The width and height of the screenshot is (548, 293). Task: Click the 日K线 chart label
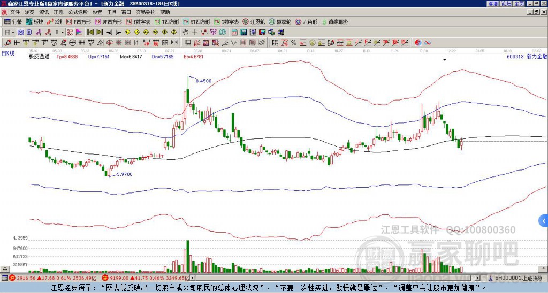(8, 53)
